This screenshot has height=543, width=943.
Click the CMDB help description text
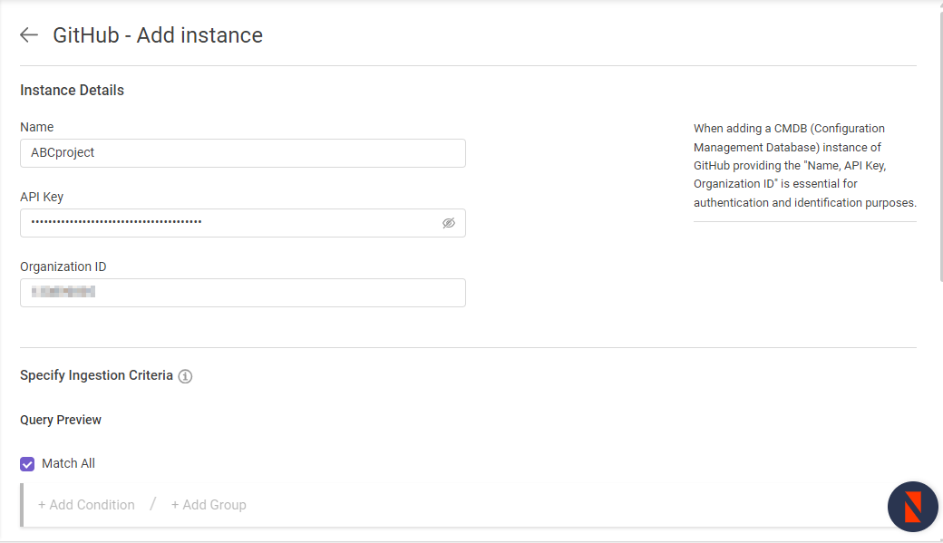tap(804, 165)
